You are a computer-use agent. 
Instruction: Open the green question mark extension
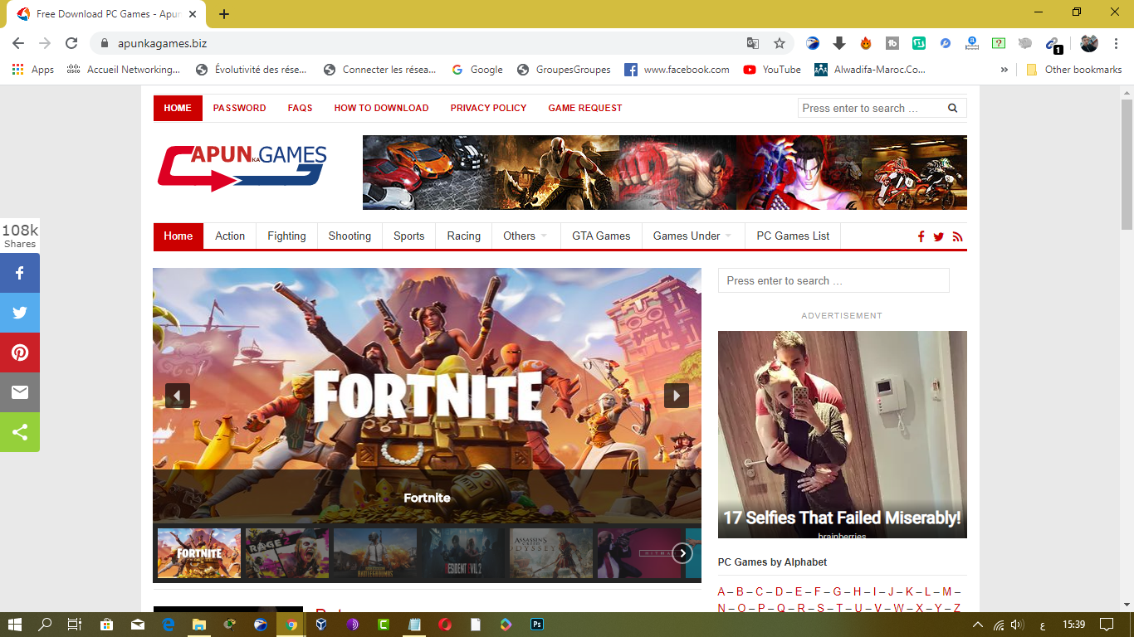tap(999, 43)
